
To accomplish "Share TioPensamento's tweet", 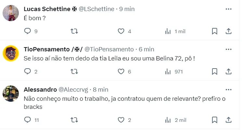I will (228, 71).
